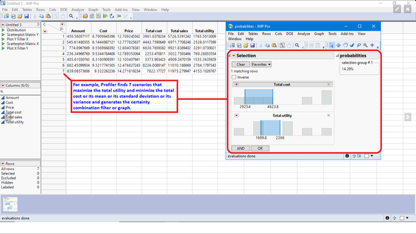Select the arrow cursor tool
This screenshot has width=416, height=234.
[332, 46]
